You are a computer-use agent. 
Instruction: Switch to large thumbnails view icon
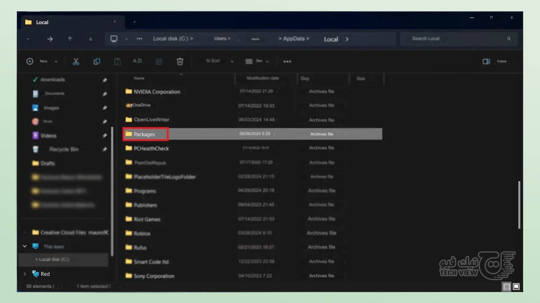click(x=516, y=287)
